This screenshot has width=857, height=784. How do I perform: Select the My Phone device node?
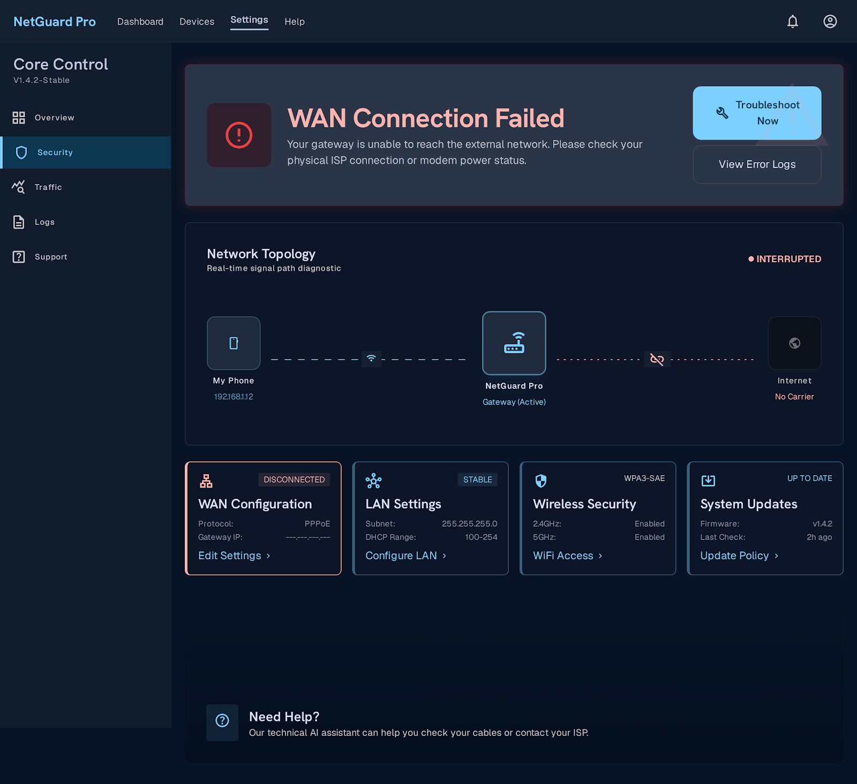(x=234, y=343)
